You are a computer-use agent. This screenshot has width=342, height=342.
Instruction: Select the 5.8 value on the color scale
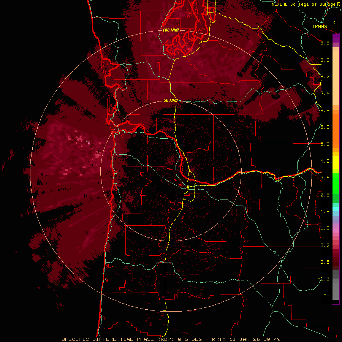click(325, 127)
